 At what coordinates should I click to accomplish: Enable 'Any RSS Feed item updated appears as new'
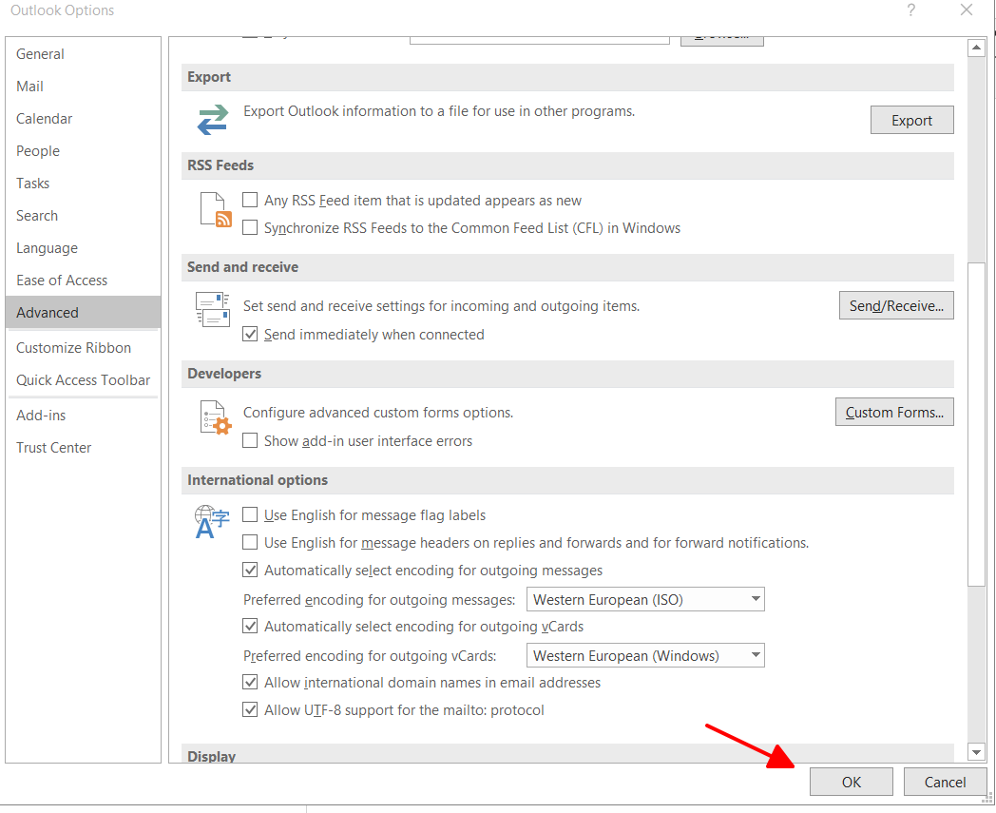tap(250, 201)
